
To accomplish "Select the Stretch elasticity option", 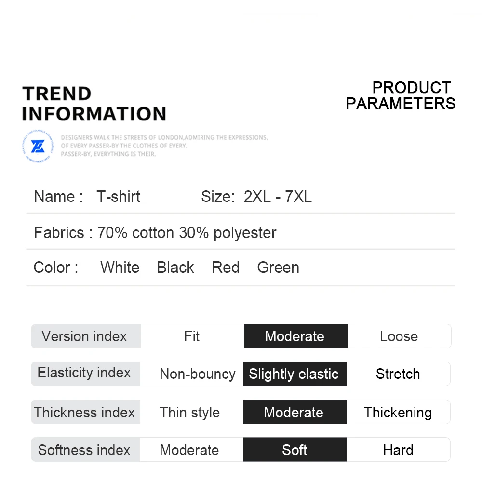I will pyautogui.click(x=398, y=374).
